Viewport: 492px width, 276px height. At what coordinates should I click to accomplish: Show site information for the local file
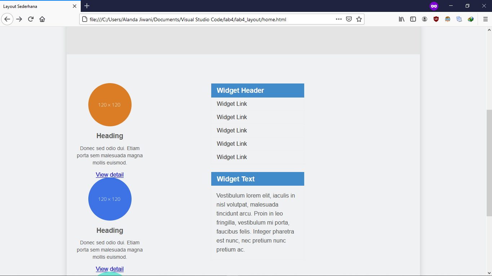tap(85, 19)
